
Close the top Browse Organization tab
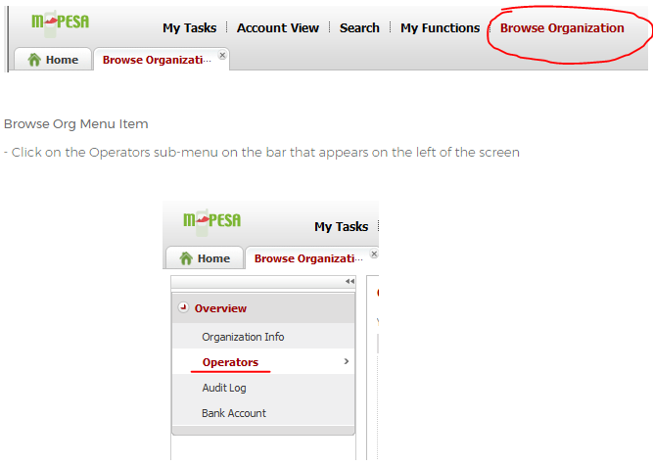tap(222, 56)
